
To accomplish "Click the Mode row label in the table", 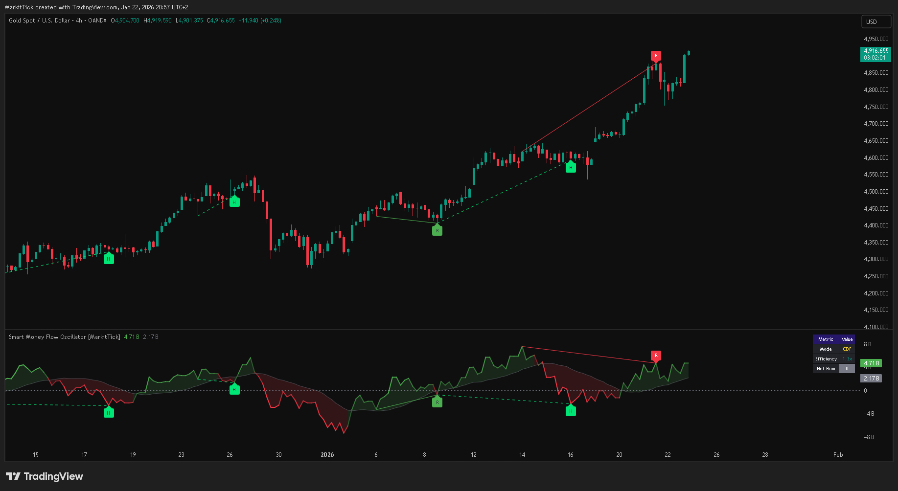I will click(x=826, y=349).
